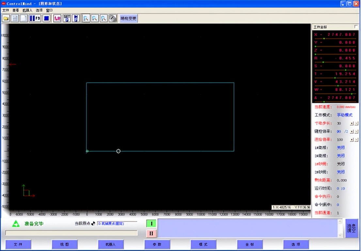Click the white circle marker on rectangle path

pyautogui.click(x=118, y=151)
